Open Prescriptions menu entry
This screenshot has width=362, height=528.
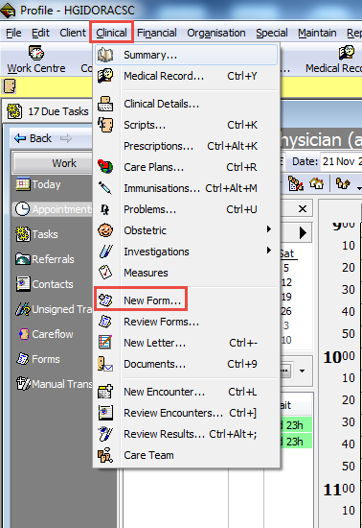pyautogui.click(x=186, y=146)
